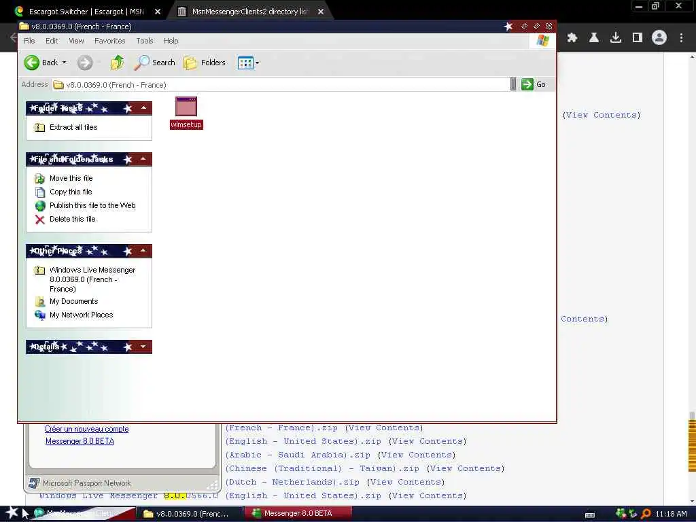
Task: Open the File menu
Action: pyautogui.click(x=29, y=41)
